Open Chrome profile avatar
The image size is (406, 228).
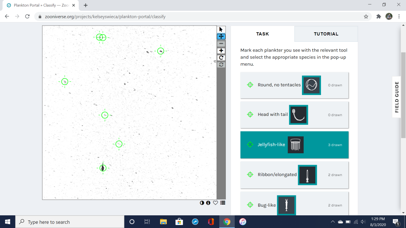[x=389, y=16]
